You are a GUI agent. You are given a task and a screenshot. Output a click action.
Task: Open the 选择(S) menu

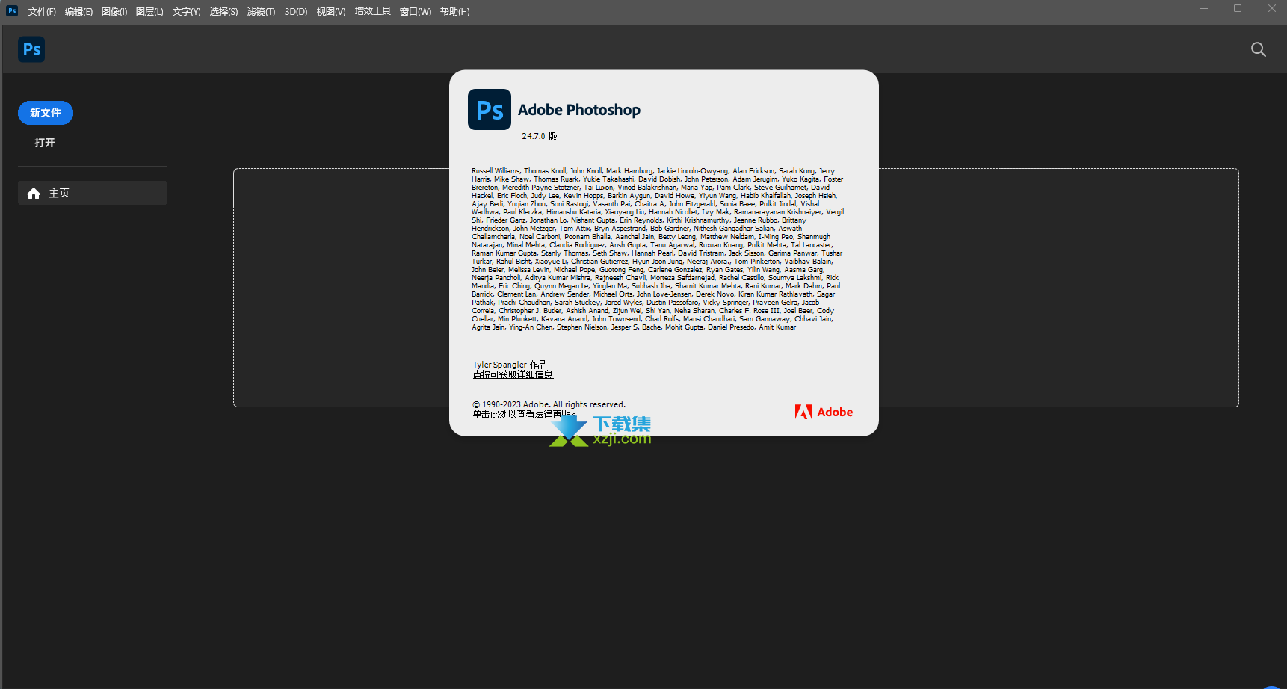coord(223,12)
